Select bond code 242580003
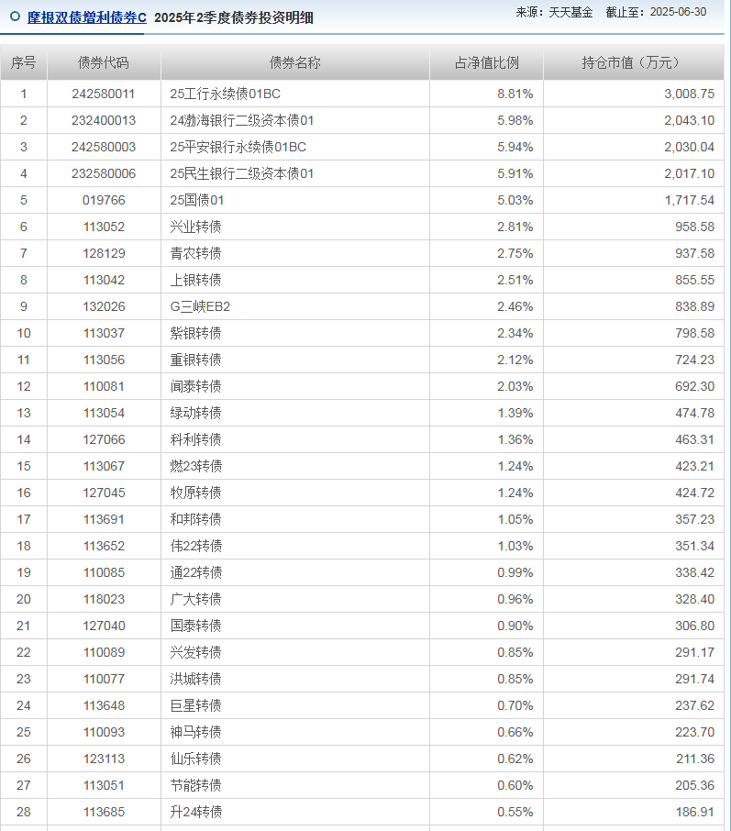Viewport: 731px width, 831px height. tap(104, 147)
